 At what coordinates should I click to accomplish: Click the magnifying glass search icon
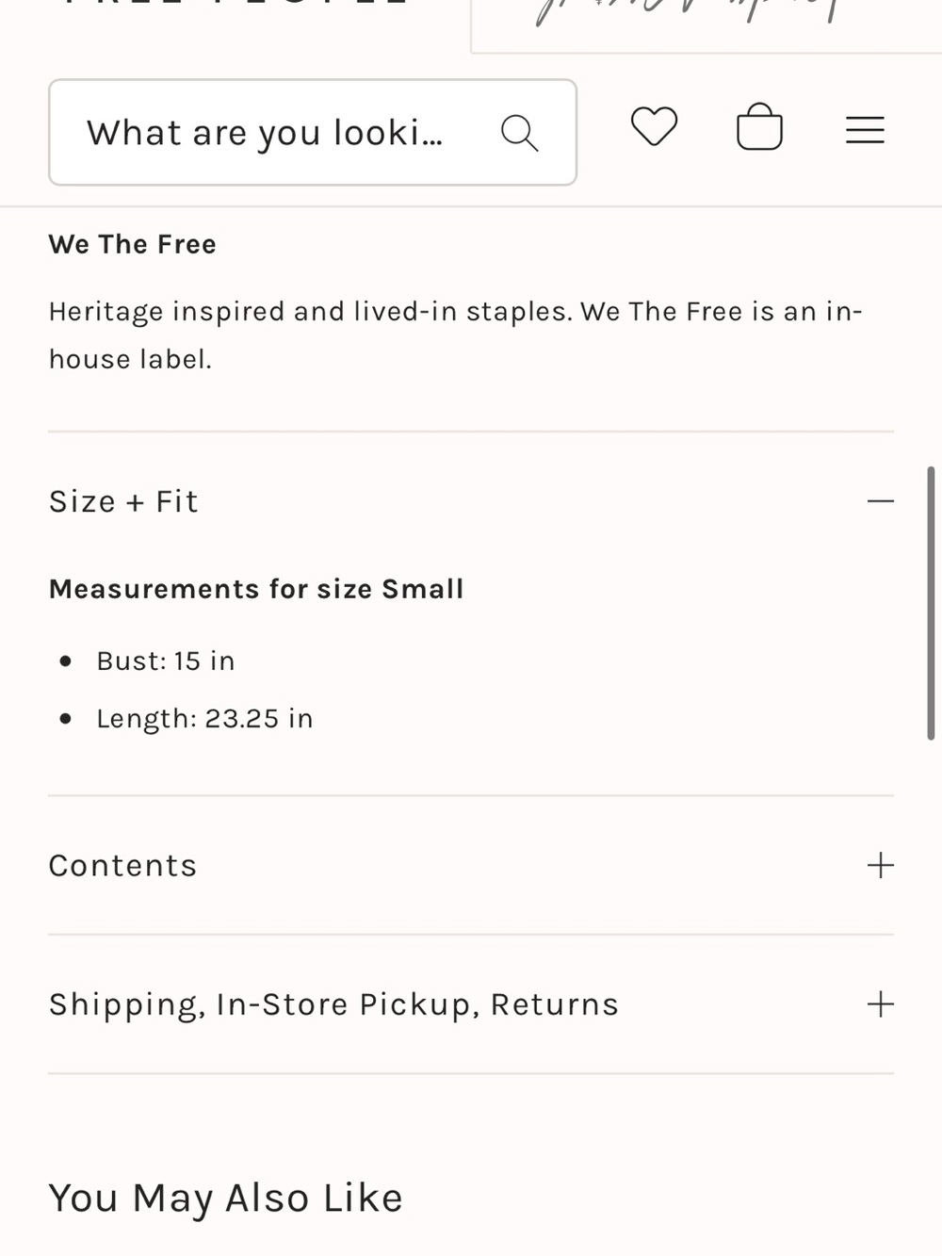pyautogui.click(x=519, y=133)
